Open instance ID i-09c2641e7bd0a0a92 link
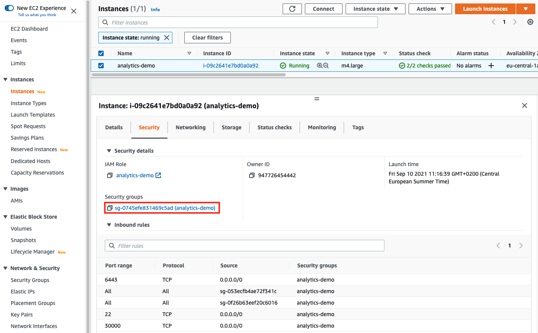The image size is (538, 333). [x=230, y=66]
